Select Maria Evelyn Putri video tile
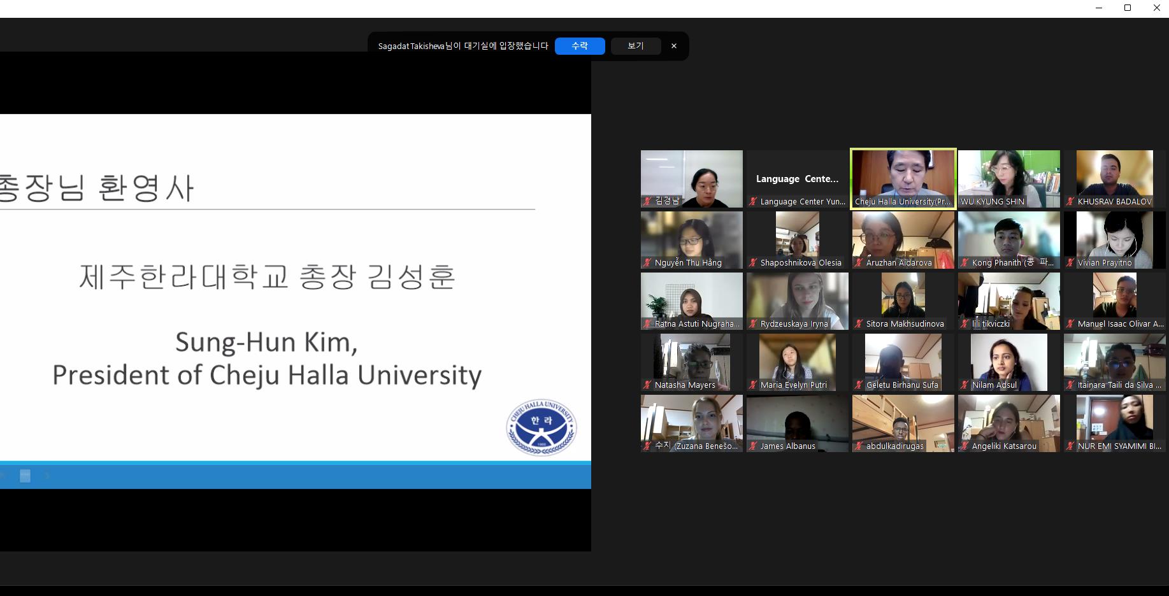The width and height of the screenshot is (1169, 596). tap(798, 362)
